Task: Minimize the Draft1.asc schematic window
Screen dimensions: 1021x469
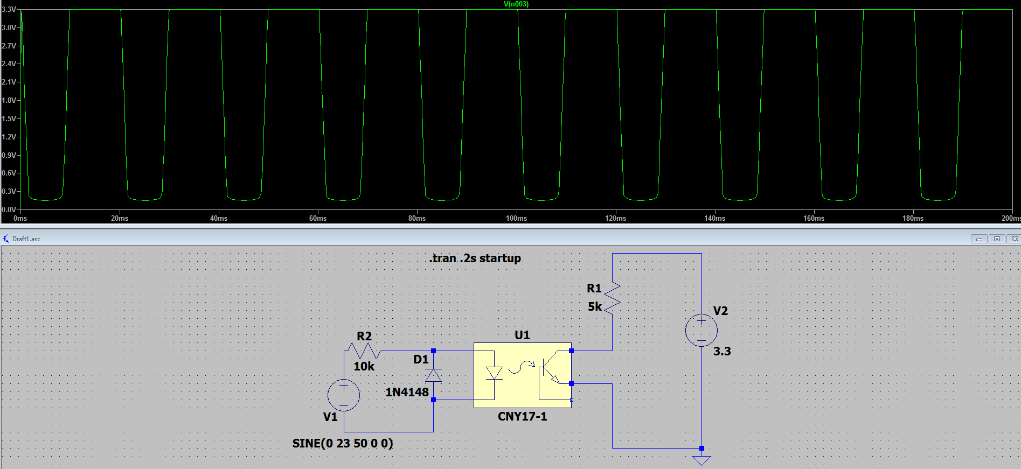Action: 979,239
